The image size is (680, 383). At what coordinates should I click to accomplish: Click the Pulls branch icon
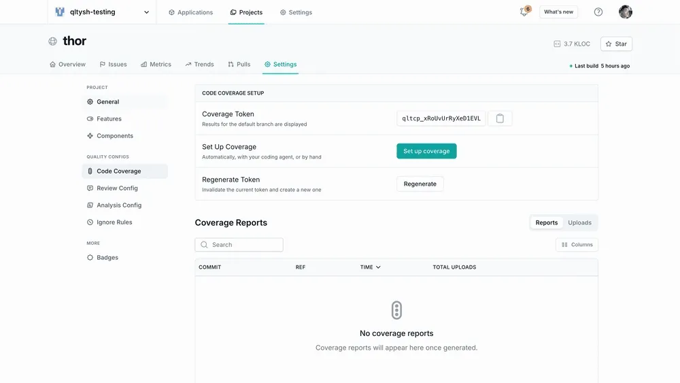(x=231, y=64)
